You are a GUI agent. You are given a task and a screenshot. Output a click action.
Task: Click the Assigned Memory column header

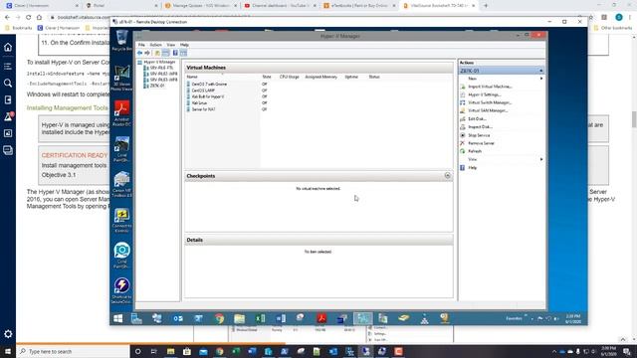pos(320,77)
